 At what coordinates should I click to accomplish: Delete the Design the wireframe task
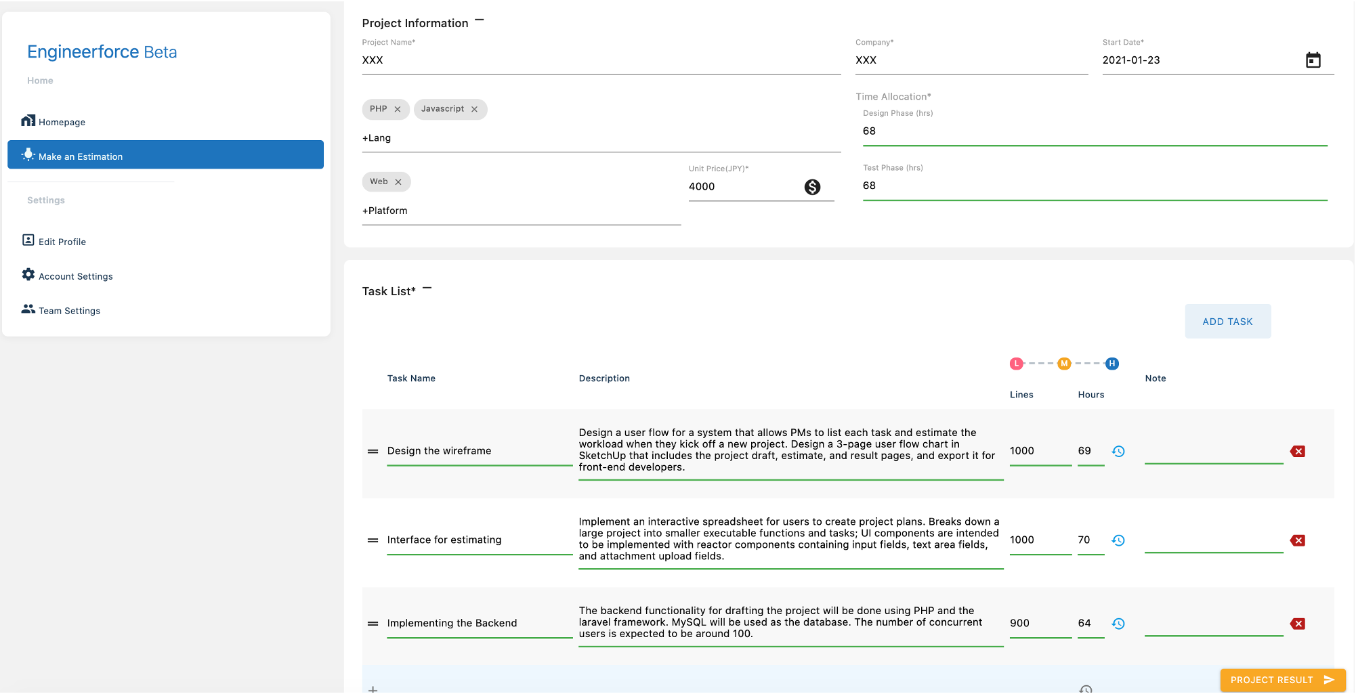(1298, 452)
